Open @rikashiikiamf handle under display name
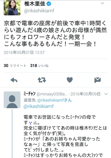The image size is (111, 158). tap(39, 11)
